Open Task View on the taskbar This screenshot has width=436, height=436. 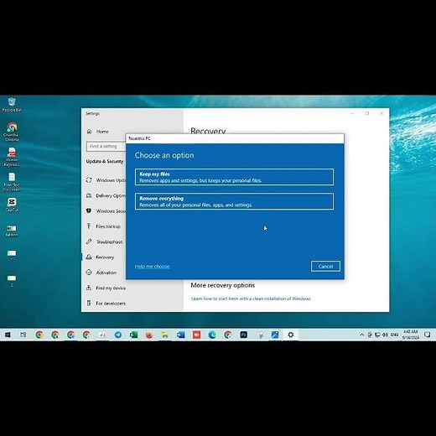[x=23, y=335]
